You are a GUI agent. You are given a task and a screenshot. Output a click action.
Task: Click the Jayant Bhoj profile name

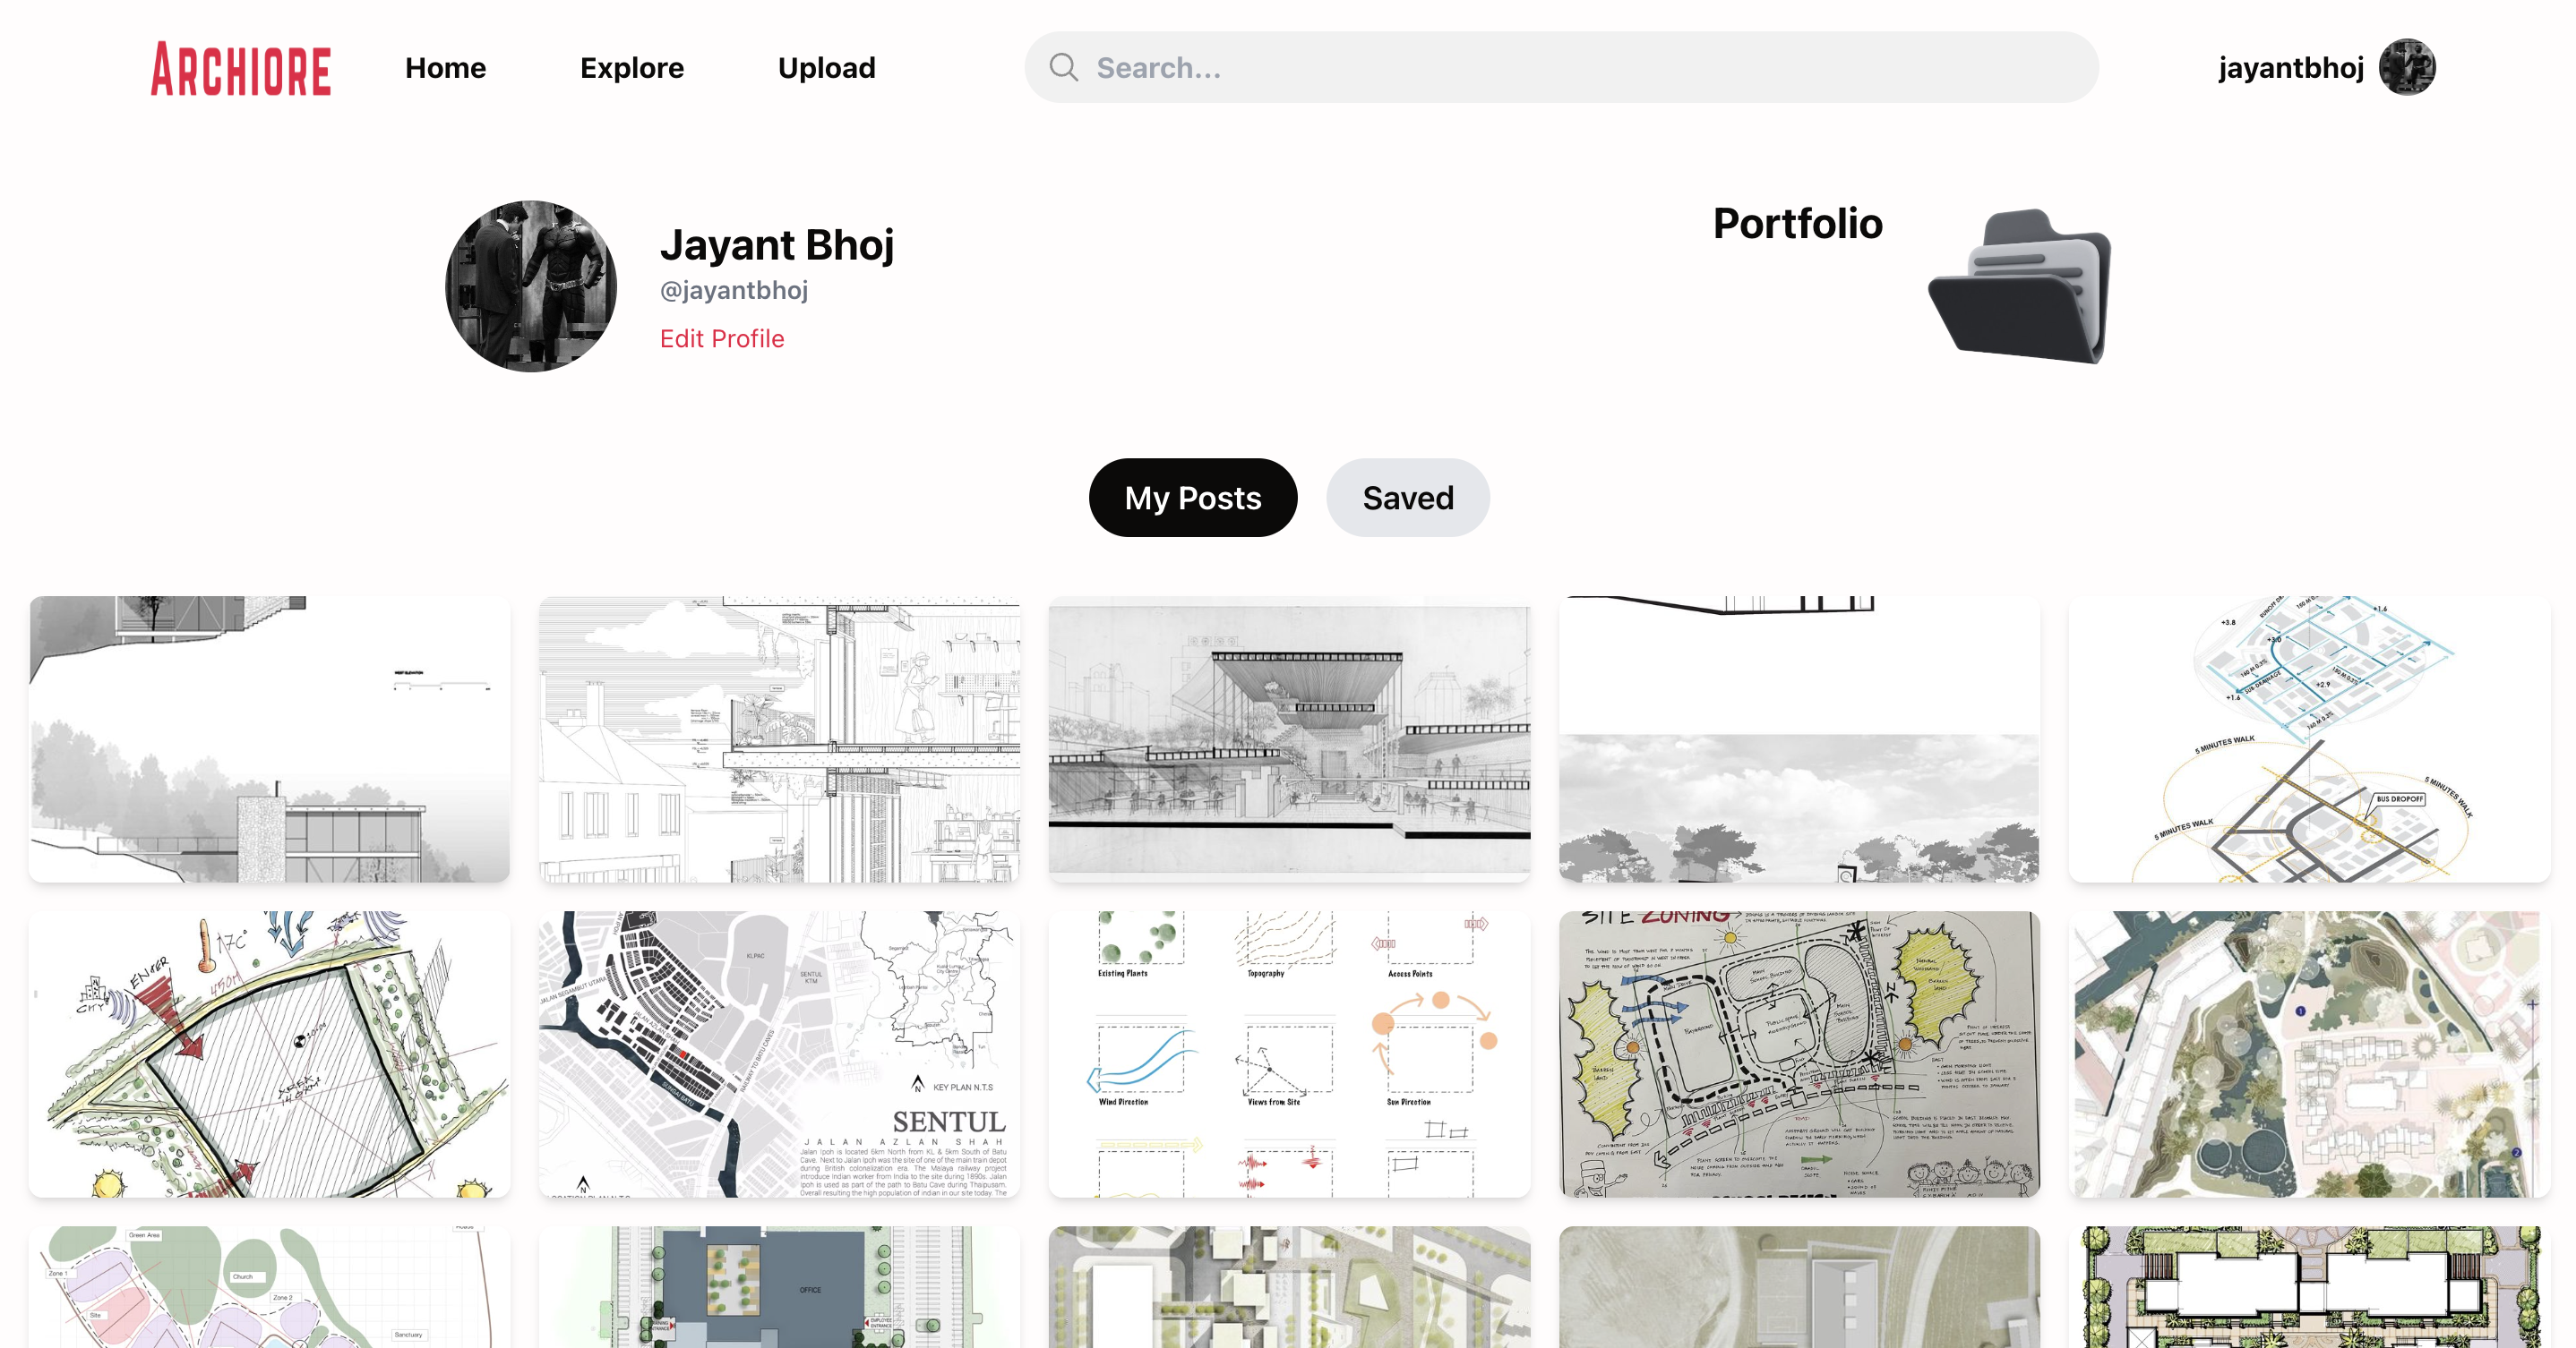[x=777, y=245]
